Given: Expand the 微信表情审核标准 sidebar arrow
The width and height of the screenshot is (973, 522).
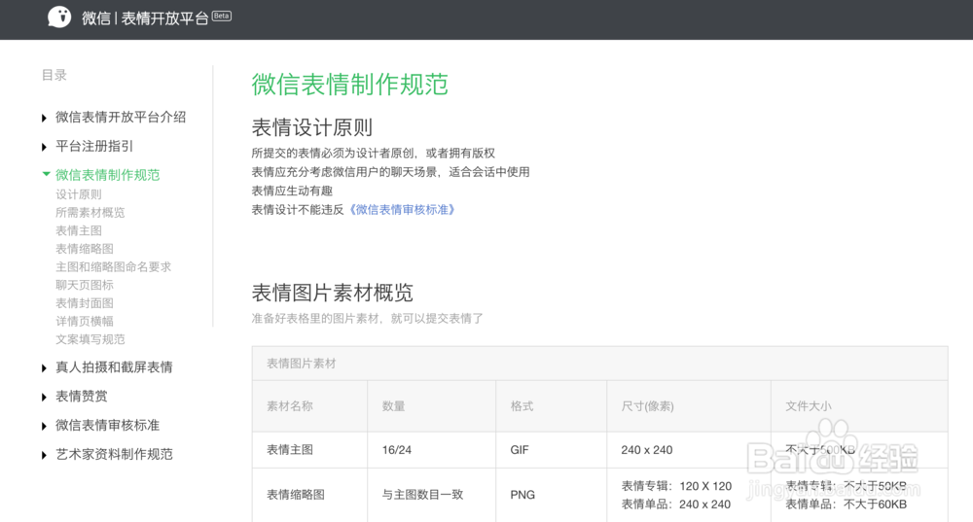Looking at the screenshot, I should coord(45,426).
